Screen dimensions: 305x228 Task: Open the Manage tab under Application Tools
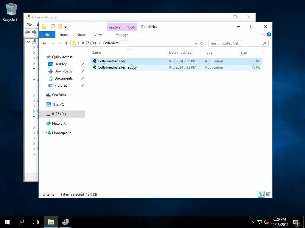(x=122, y=35)
